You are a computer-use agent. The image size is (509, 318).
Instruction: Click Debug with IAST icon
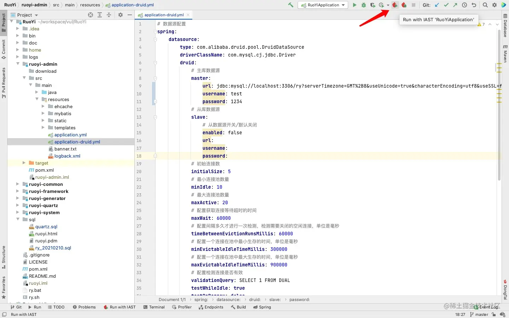tap(404, 5)
